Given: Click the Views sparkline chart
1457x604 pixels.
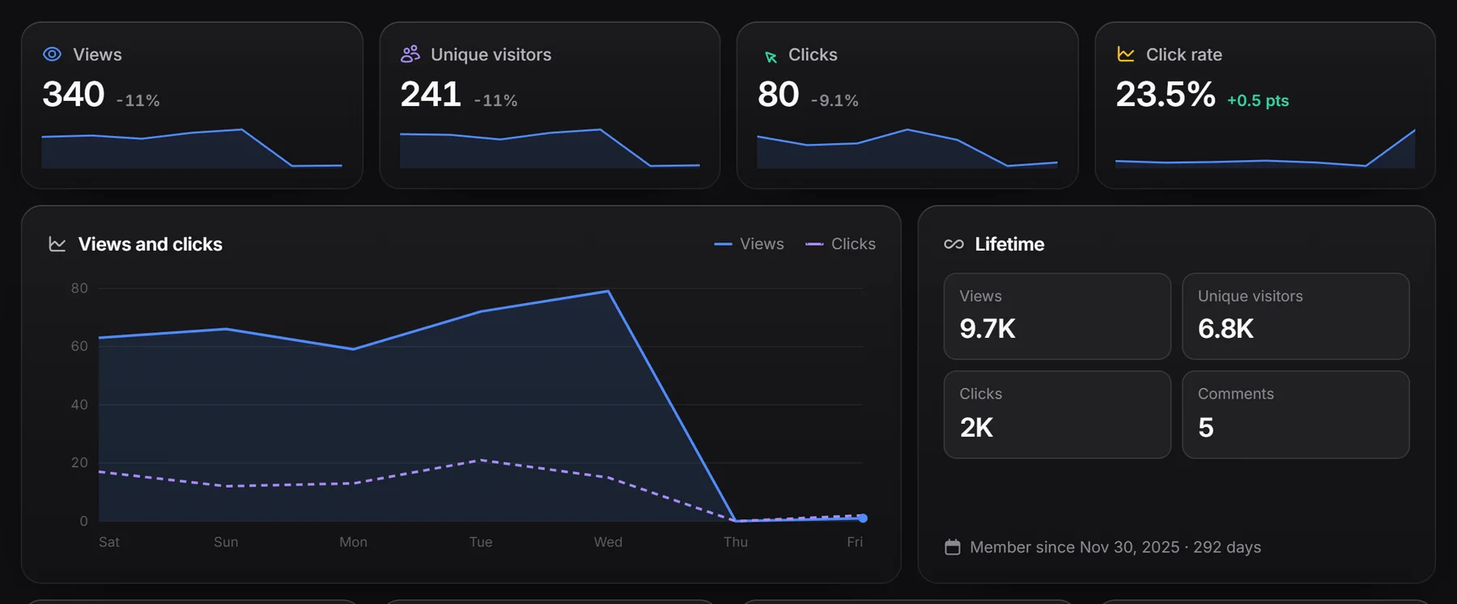Looking at the screenshot, I should pos(192,148).
